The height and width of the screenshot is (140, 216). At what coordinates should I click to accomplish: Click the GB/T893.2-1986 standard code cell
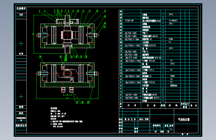132,39
